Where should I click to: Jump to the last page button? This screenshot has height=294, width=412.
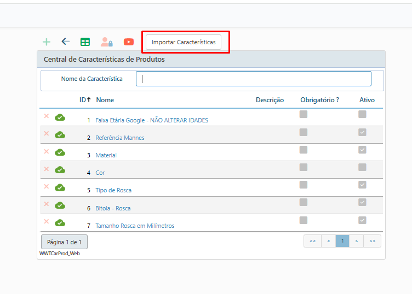(372, 241)
